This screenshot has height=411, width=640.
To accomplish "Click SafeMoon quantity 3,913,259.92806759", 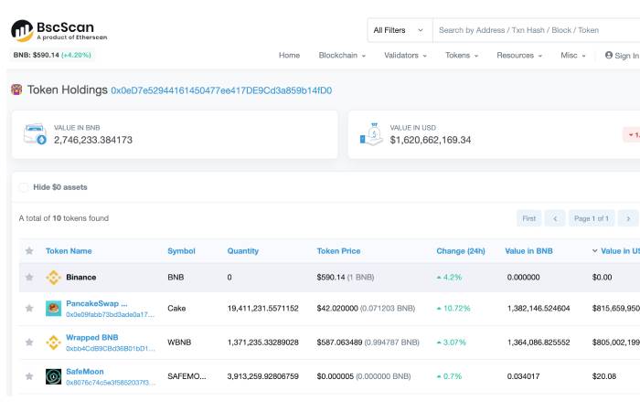I will [x=263, y=376].
